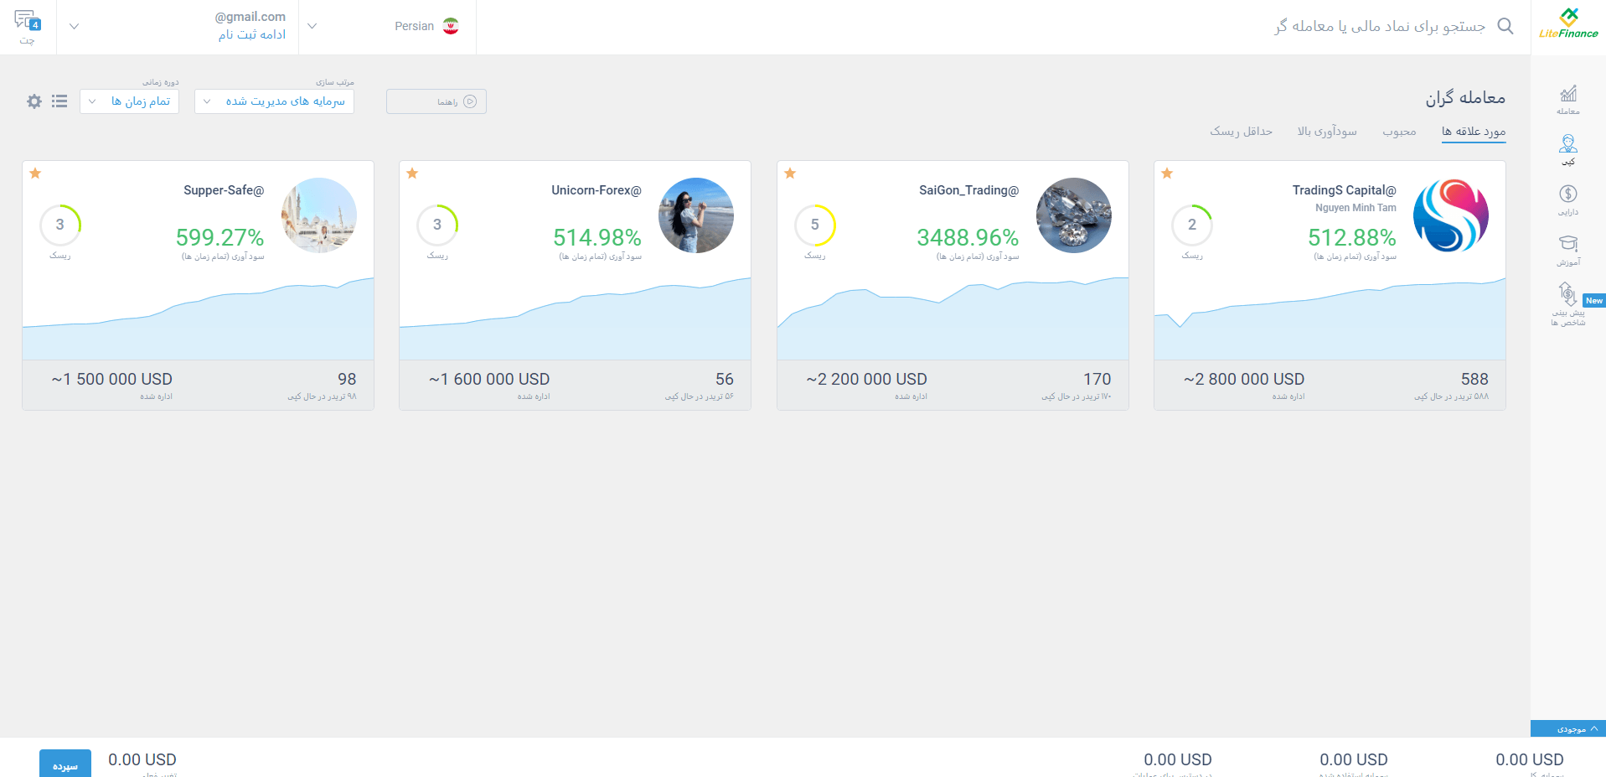Image resolution: width=1606 pixels, height=777 pixels.
Task: Click the ~1 600 000 USD managed amount
Action: click(489, 379)
